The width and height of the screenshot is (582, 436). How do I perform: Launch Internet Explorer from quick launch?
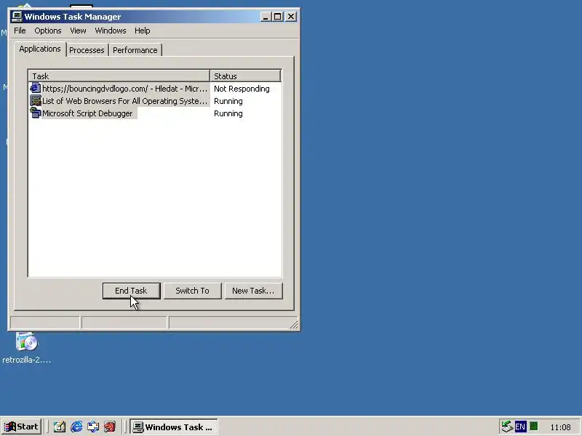coord(76,427)
